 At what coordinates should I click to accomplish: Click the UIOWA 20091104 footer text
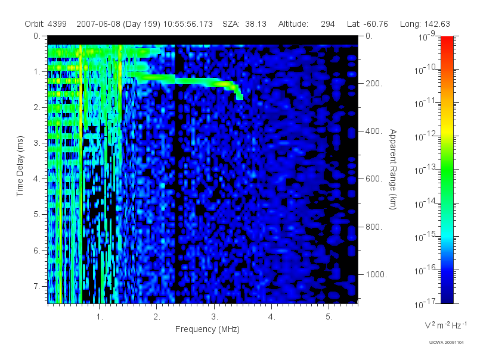[446, 343]
